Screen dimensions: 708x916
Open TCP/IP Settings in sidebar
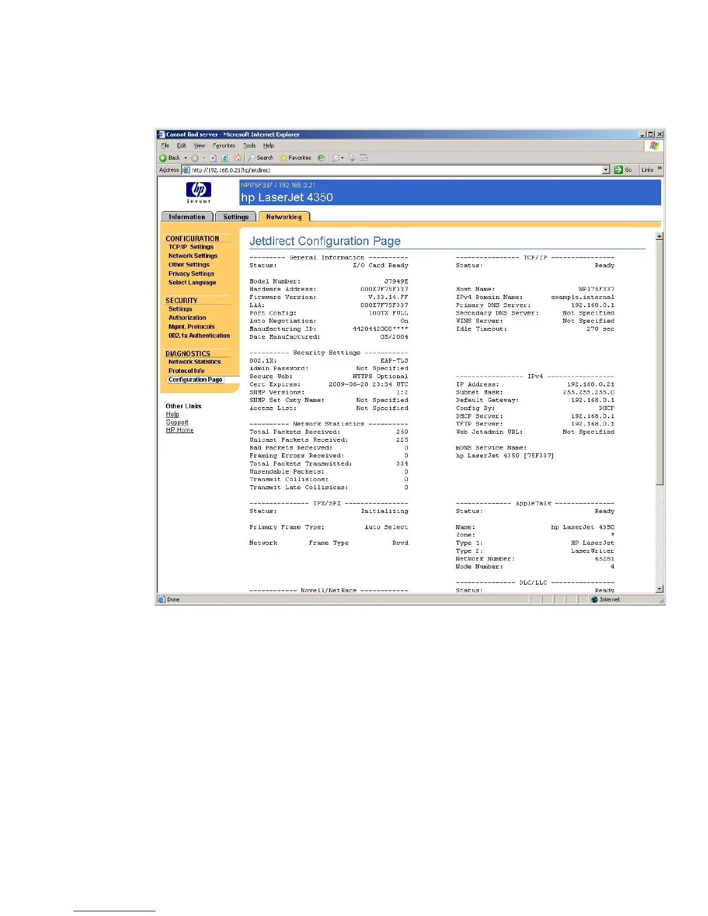(x=191, y=247)
